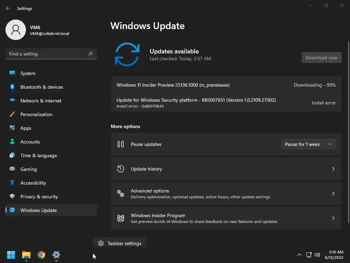The height and width of the screenshot is (263, 350).
Task: Open the Windows Start button
Action: [11, 255]
